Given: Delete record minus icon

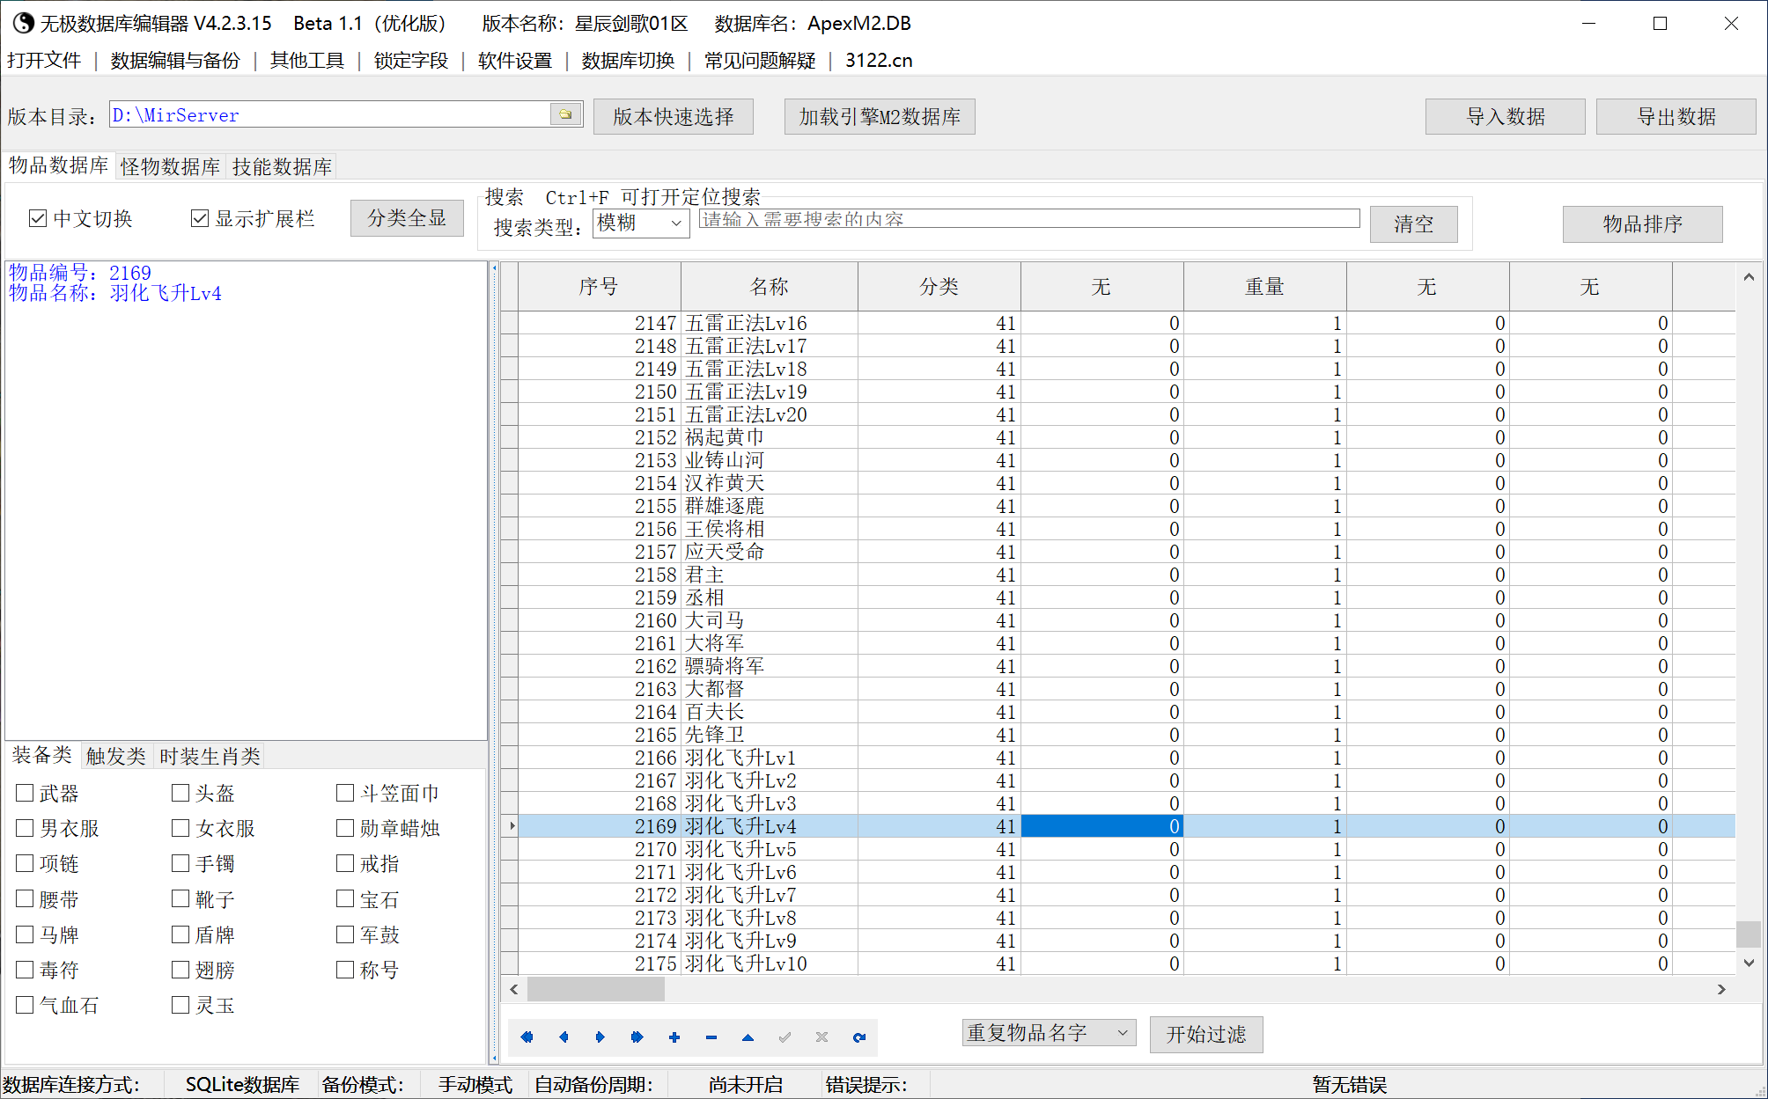Looking at the screenshot, I should (x=711, y=1037).
